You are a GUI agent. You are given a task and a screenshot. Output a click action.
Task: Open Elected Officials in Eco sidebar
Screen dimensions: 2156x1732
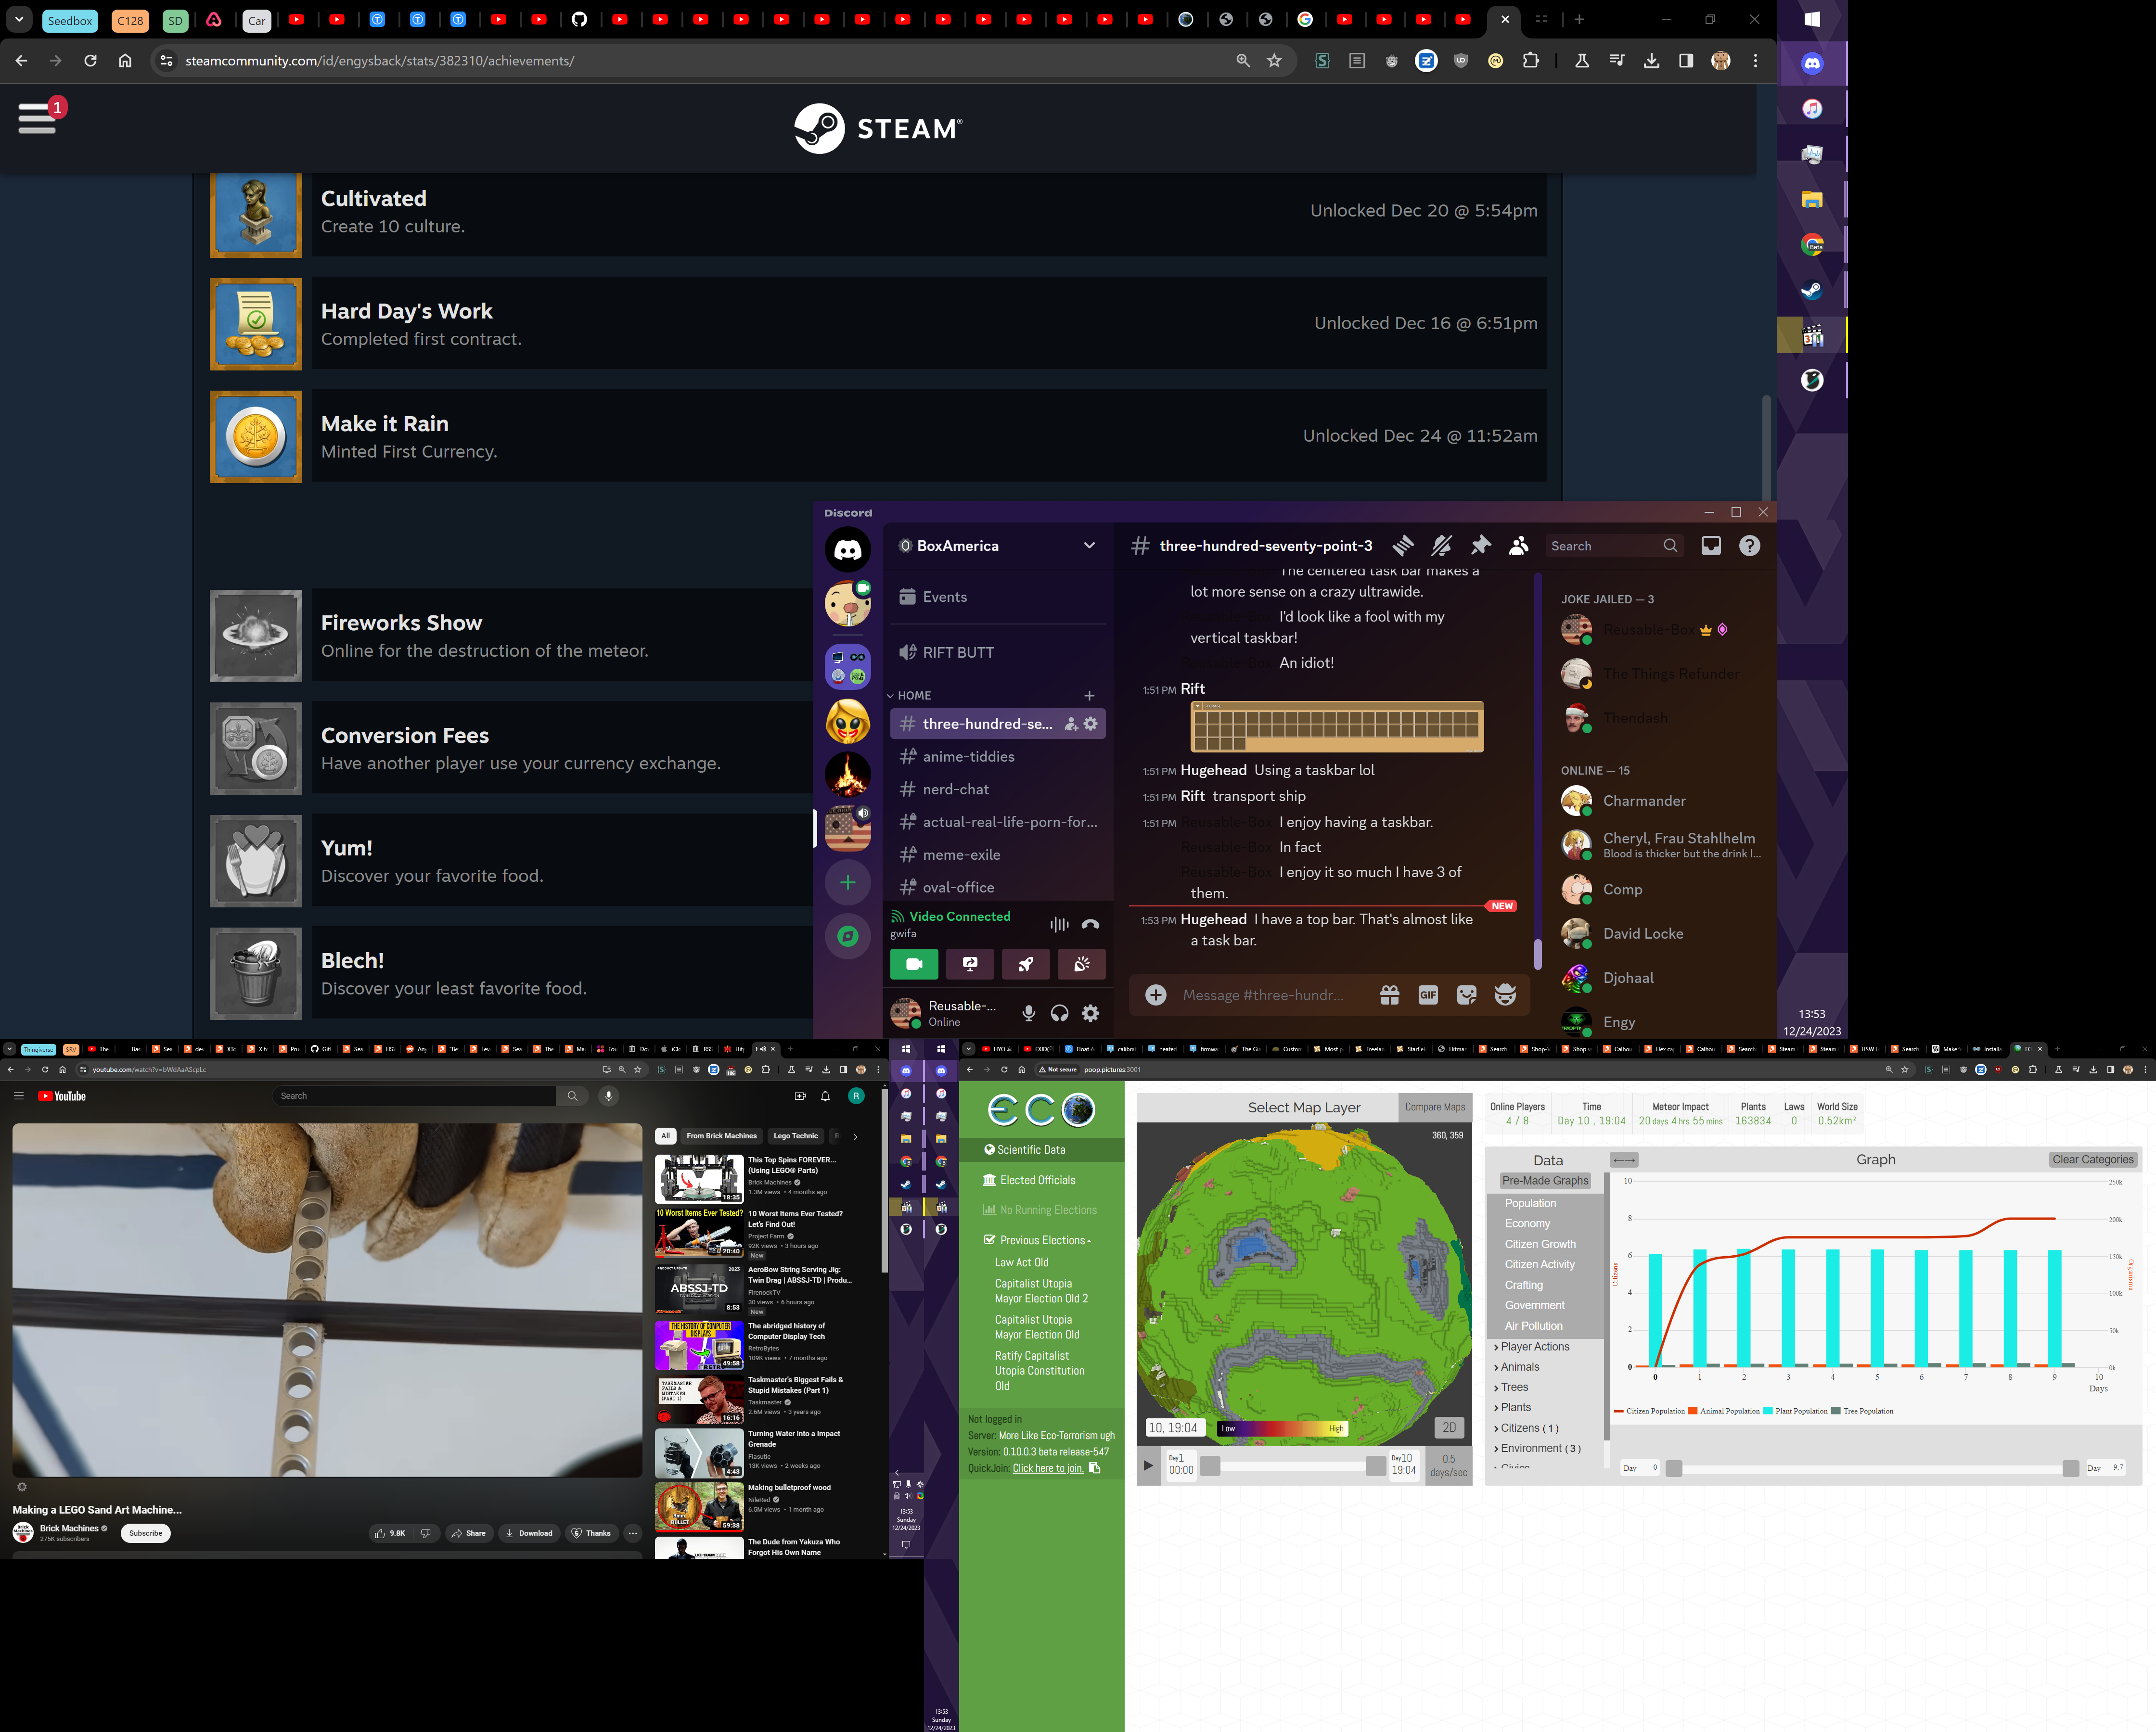pos(1029,1180)
